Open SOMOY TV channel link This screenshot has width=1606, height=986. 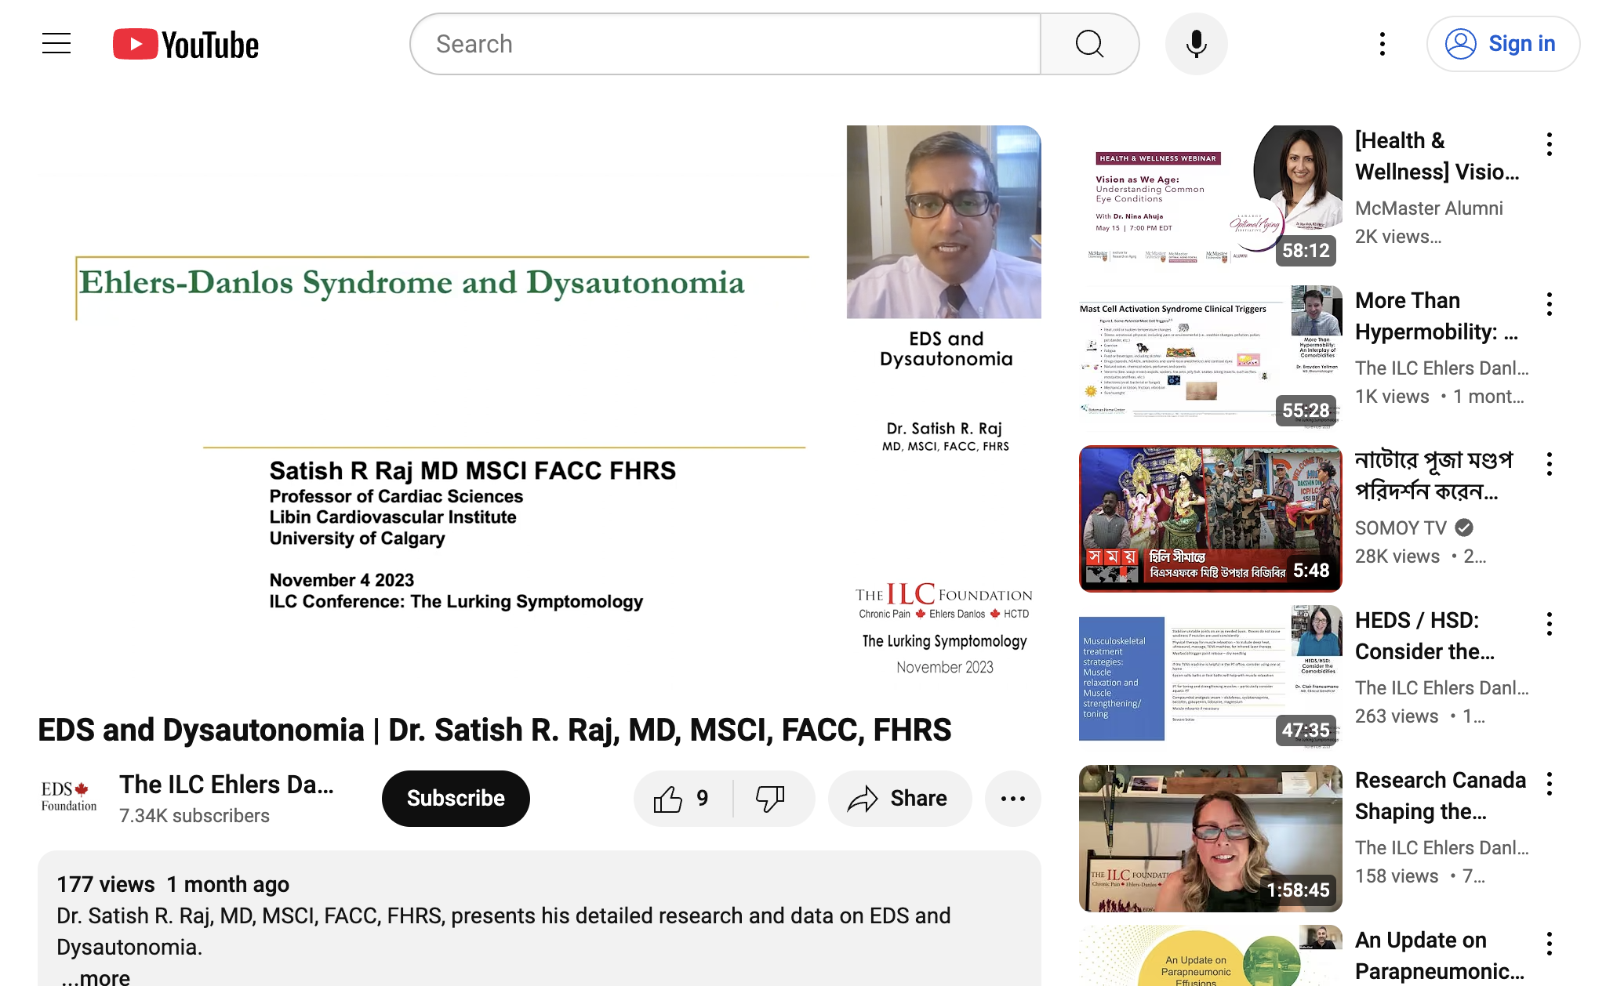click(1401, 527)
